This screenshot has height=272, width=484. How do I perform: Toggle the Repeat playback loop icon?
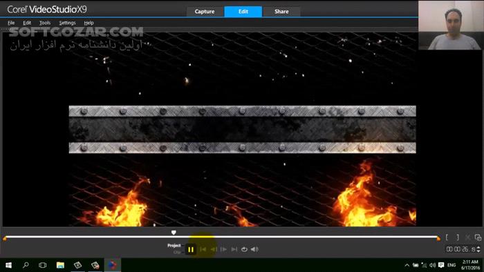[x=244, y=249]
